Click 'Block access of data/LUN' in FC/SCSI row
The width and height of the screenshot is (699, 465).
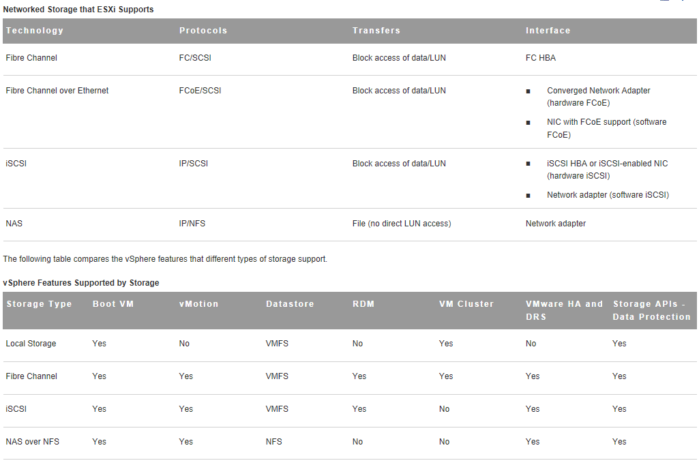[x=398, y=58]
